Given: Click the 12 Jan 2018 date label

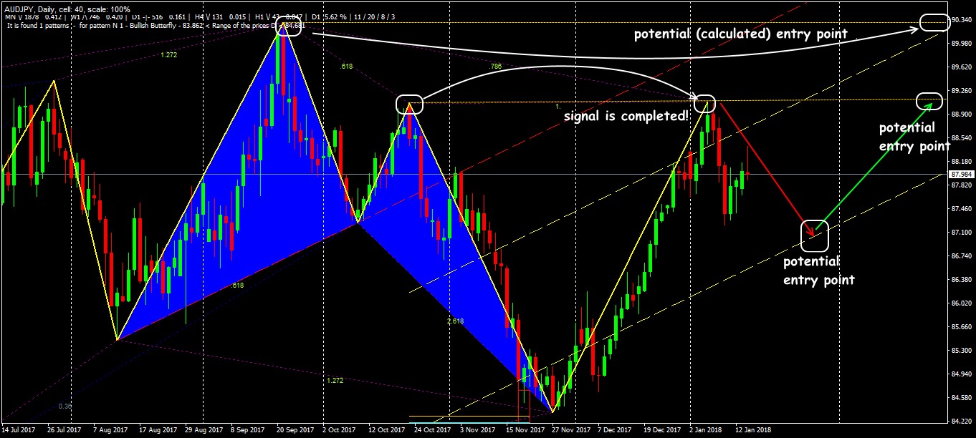Looking at the screenshot, I should (x=750, y=430).
